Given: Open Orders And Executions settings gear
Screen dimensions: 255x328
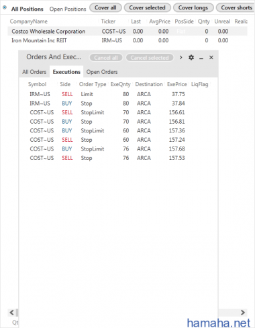Looking at the screenshot, I should [191, 58].
